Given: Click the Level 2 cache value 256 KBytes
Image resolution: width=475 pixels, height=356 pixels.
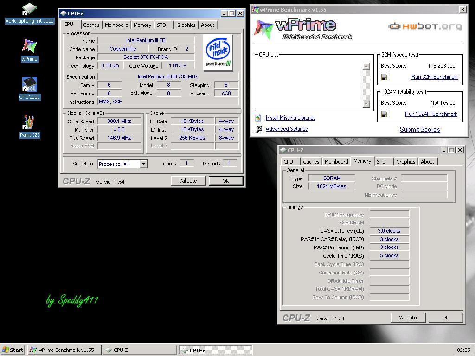Looking at the screenshot, I should (x=192, y=138).
